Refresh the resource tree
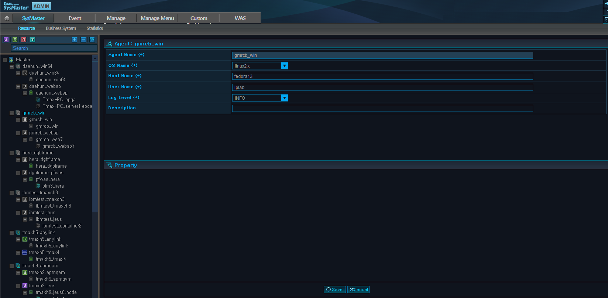Viewport: 608px width, 298px height. [92, 40]
